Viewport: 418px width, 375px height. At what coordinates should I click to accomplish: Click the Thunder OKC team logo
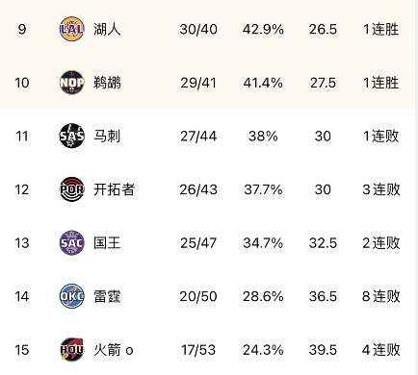[72, 296]
